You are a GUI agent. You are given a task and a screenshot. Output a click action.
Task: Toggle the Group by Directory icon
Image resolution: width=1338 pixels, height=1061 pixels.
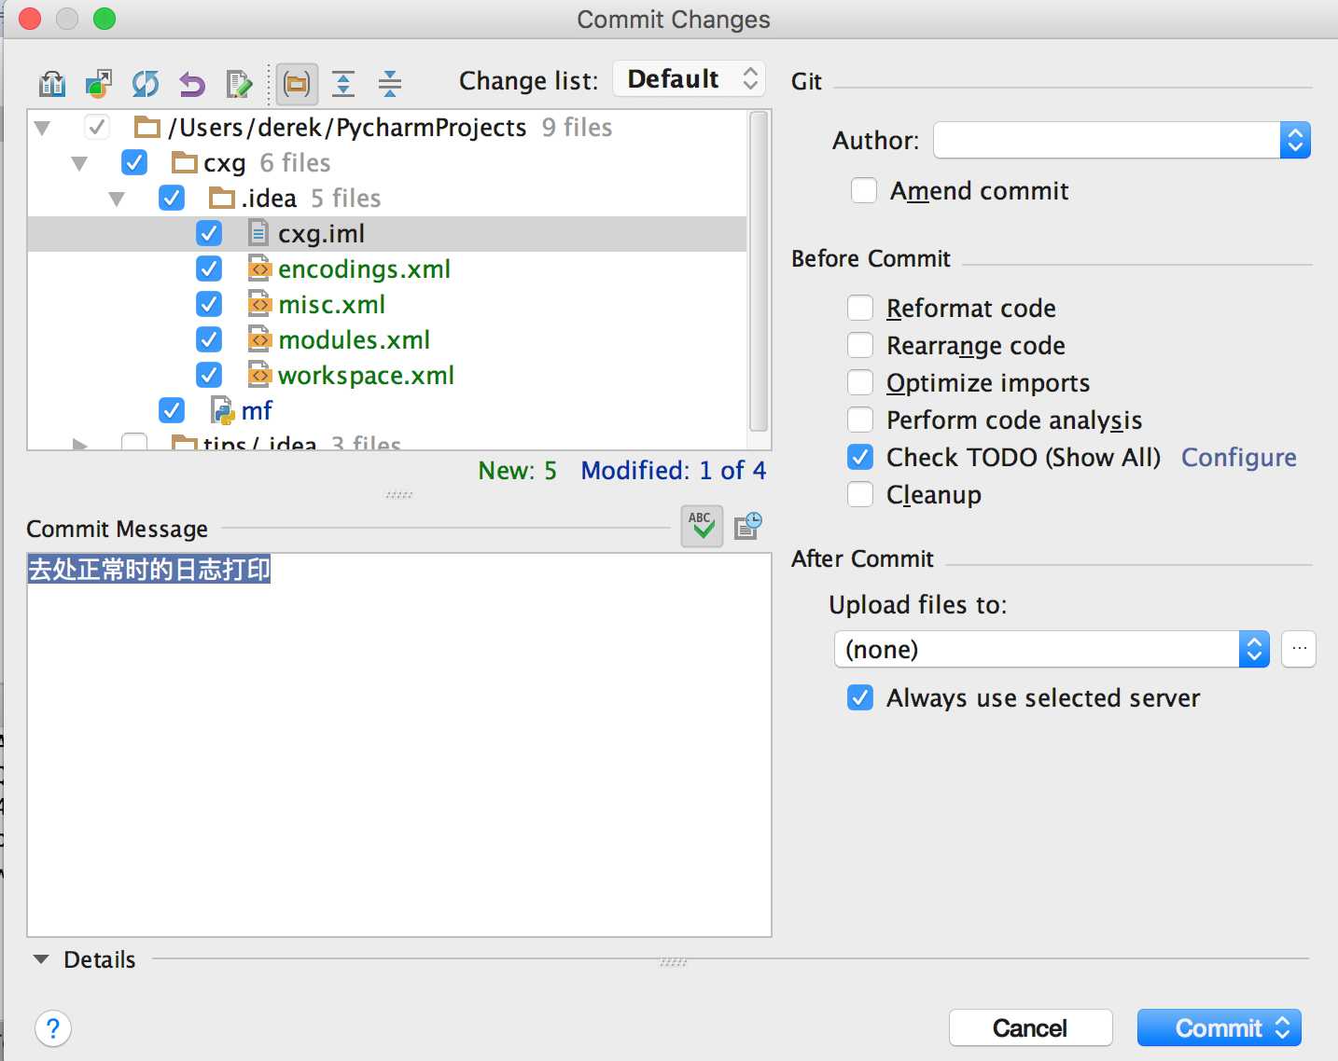point(297,84)
